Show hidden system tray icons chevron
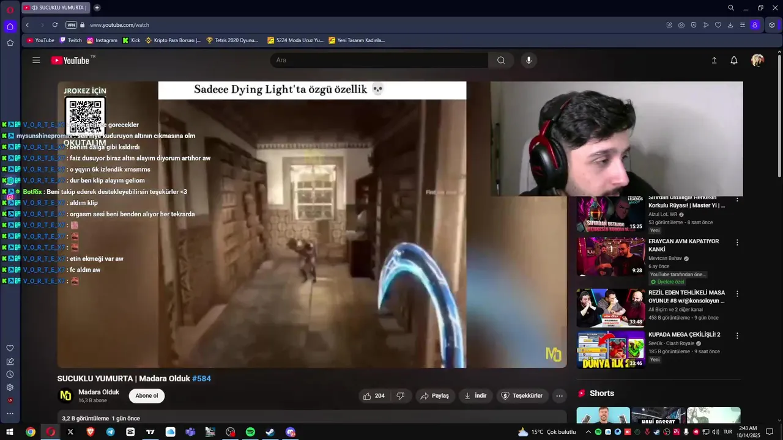 588,432
